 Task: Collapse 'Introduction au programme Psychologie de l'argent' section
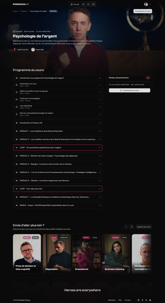pyautogui.click(x=58, y=78)
